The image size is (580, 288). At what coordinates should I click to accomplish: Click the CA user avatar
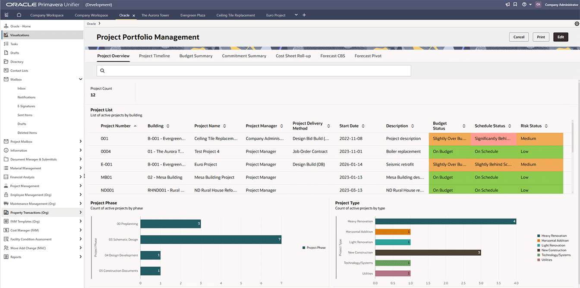click(538, 5)
